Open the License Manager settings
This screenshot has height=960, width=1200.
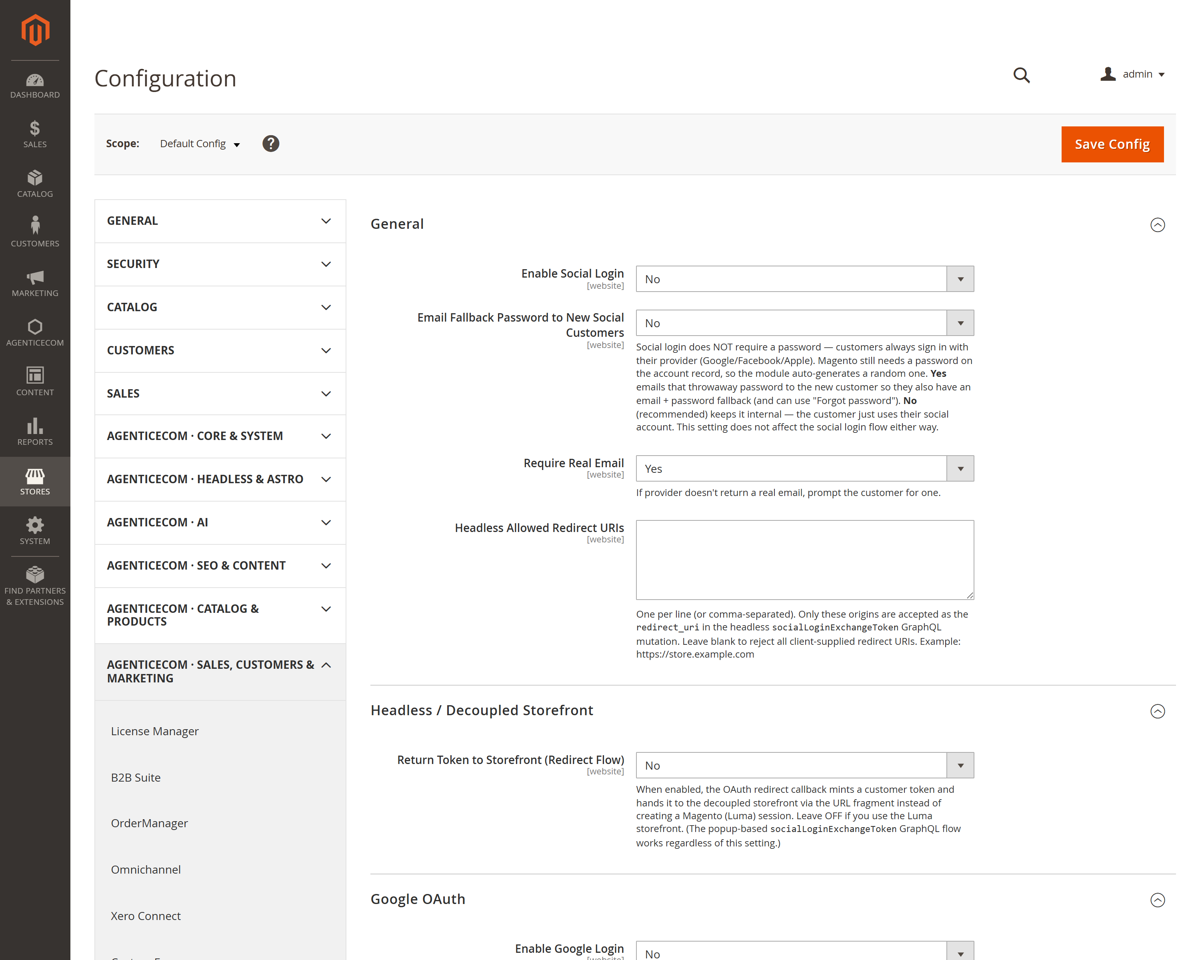tap(155, 731)
